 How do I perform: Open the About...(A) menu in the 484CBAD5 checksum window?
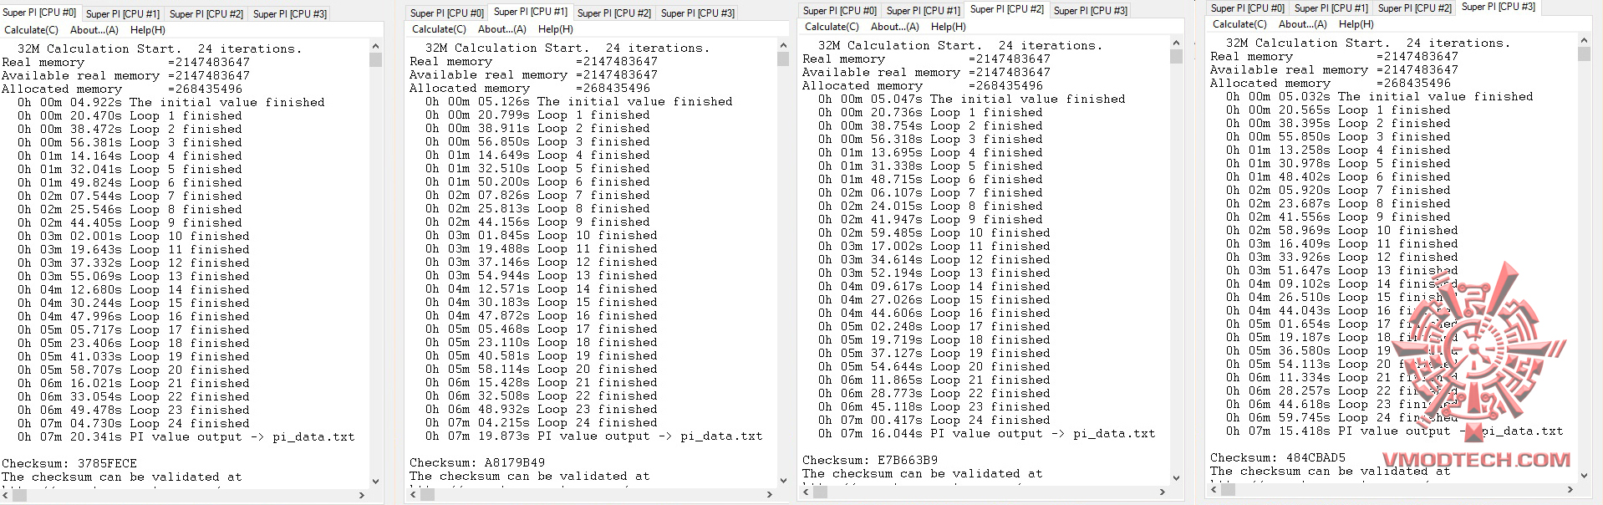point(1302,24)
